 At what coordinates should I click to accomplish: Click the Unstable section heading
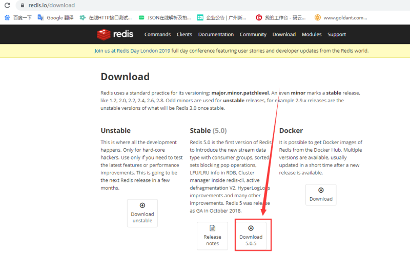[116, 130]
